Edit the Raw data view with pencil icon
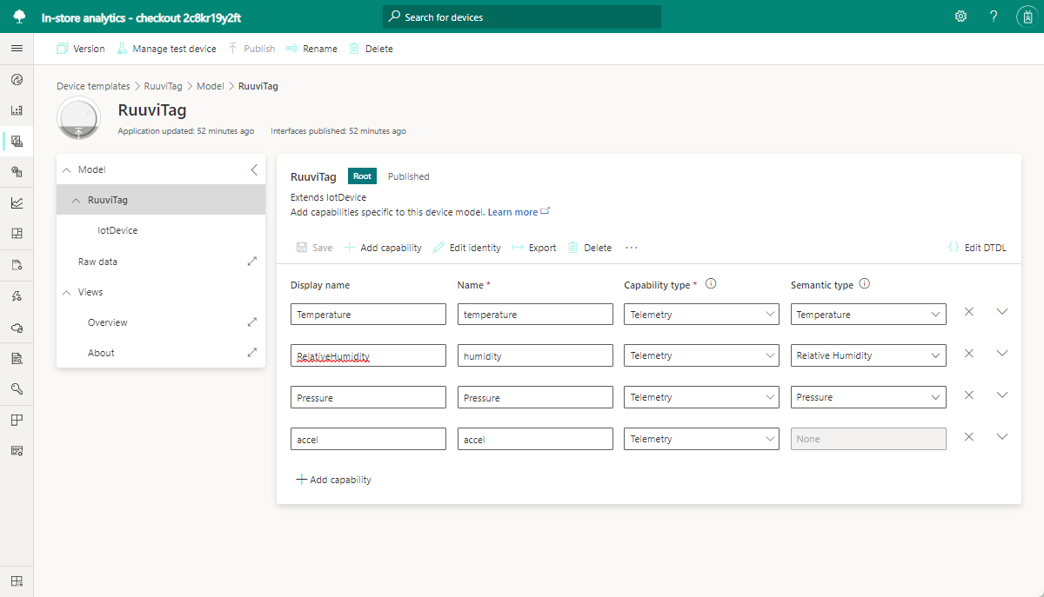Image resolution: width=1044 pixels, height=597 pixels. [251, 261]
